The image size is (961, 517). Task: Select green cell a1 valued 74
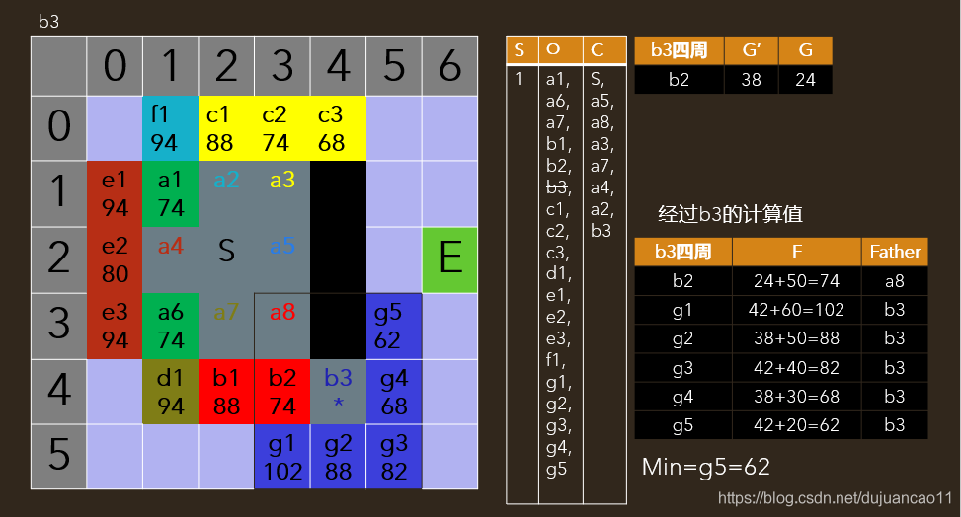tap(171, 193)
